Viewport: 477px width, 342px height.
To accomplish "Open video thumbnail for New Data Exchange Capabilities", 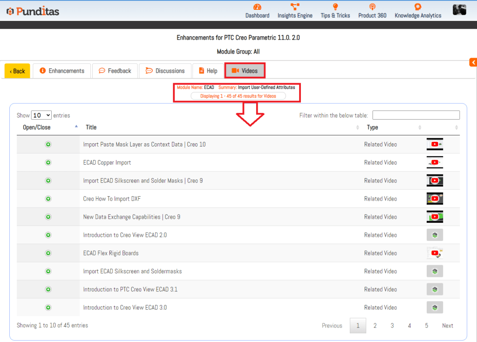I will (x=435, y=217).
